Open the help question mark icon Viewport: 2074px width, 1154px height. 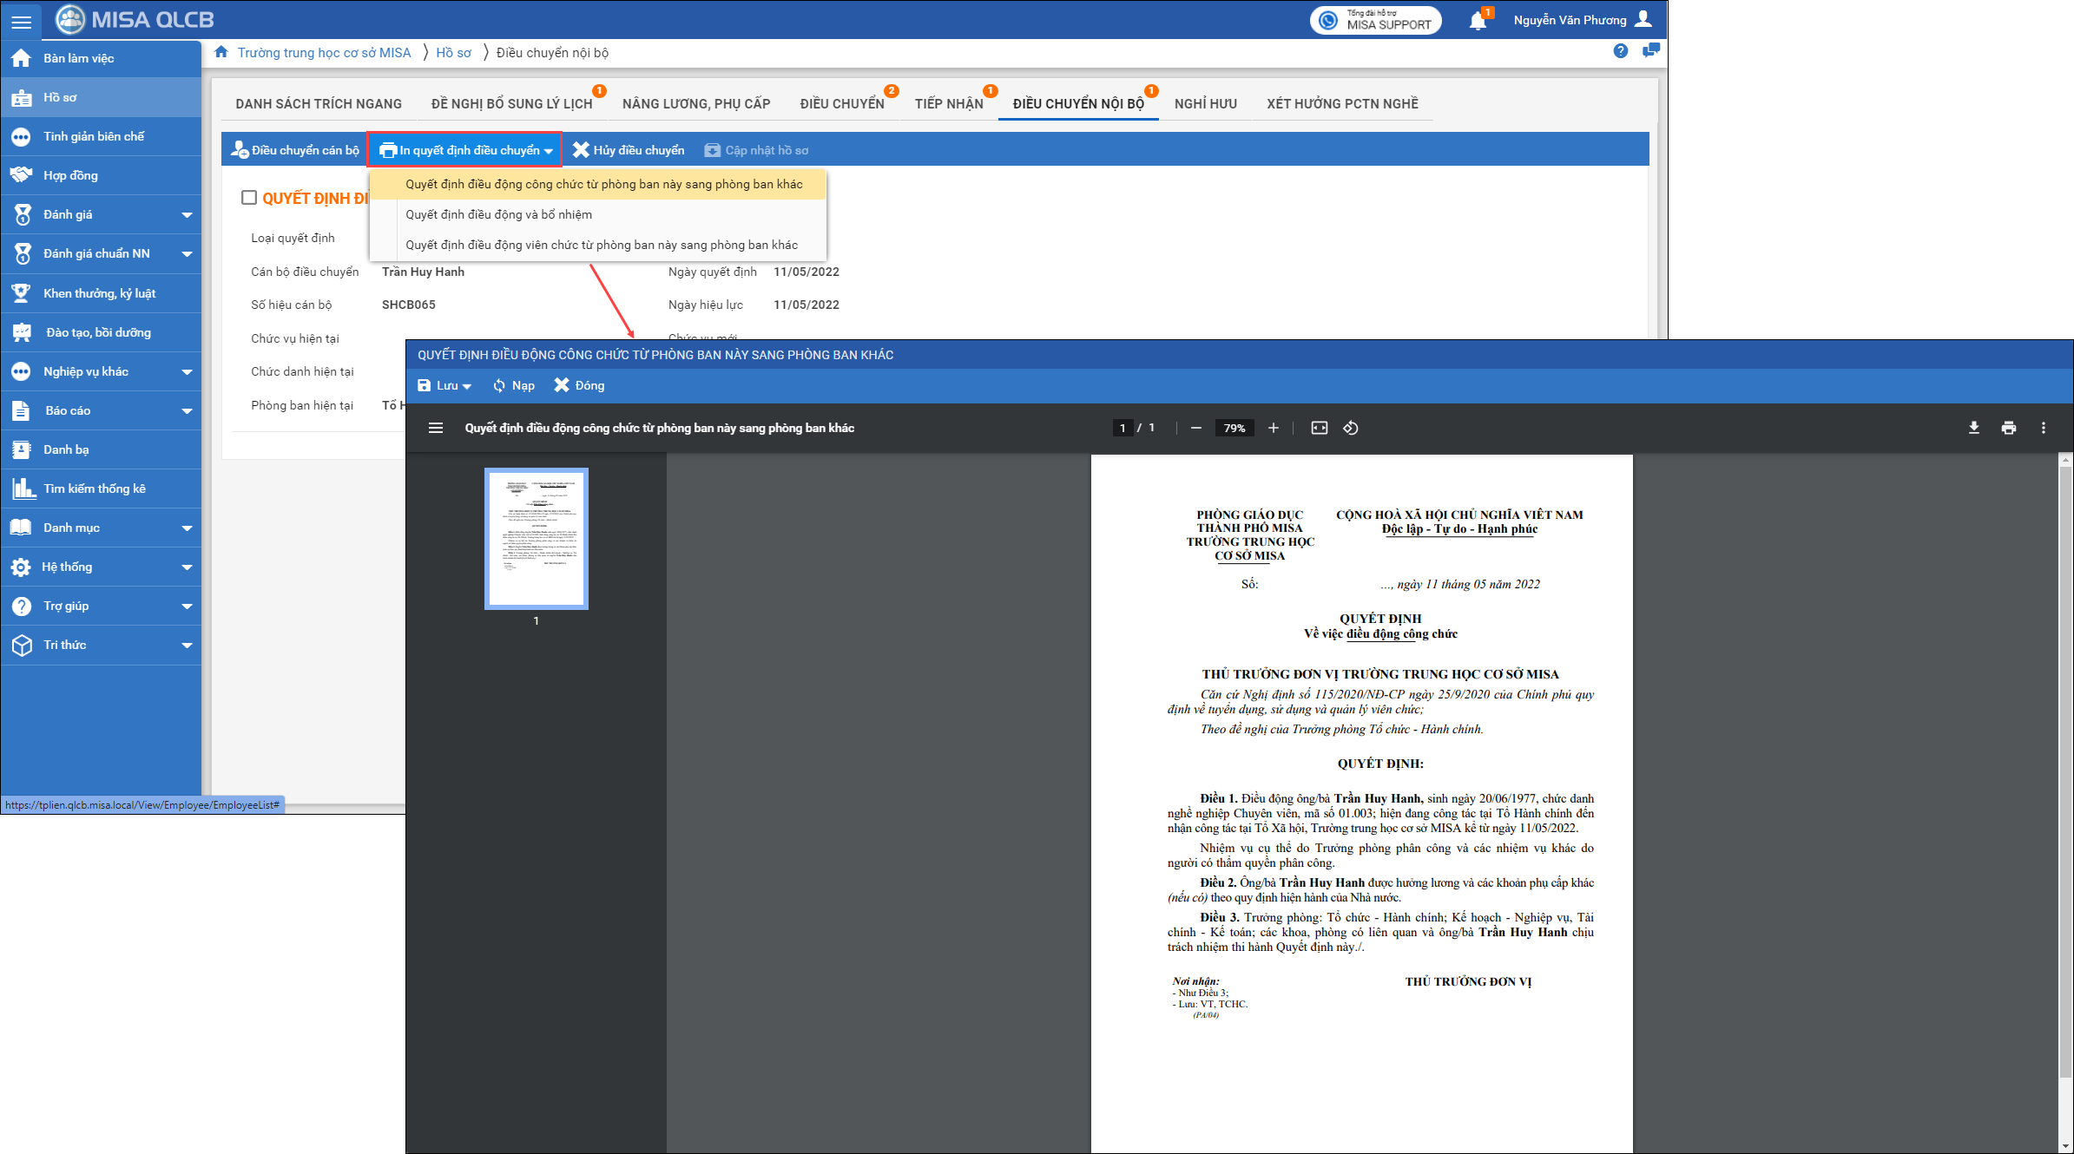pyautogui.click(x=1620, y=52)
